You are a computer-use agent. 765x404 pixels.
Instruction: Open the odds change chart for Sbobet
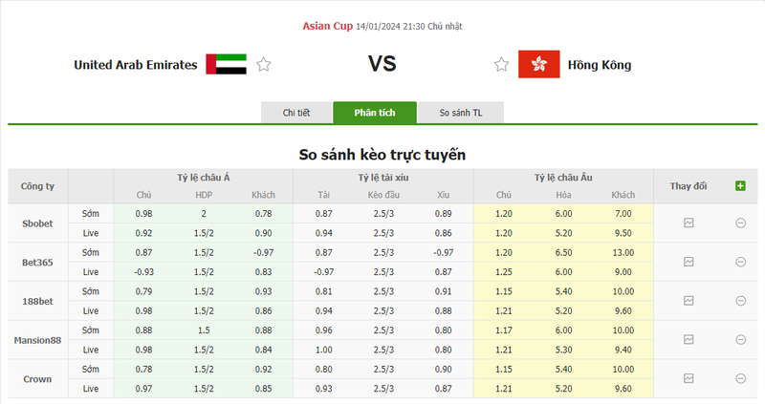tap(688, 223)
